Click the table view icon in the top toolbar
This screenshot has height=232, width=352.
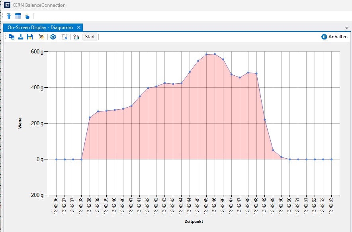click(18, 16)
